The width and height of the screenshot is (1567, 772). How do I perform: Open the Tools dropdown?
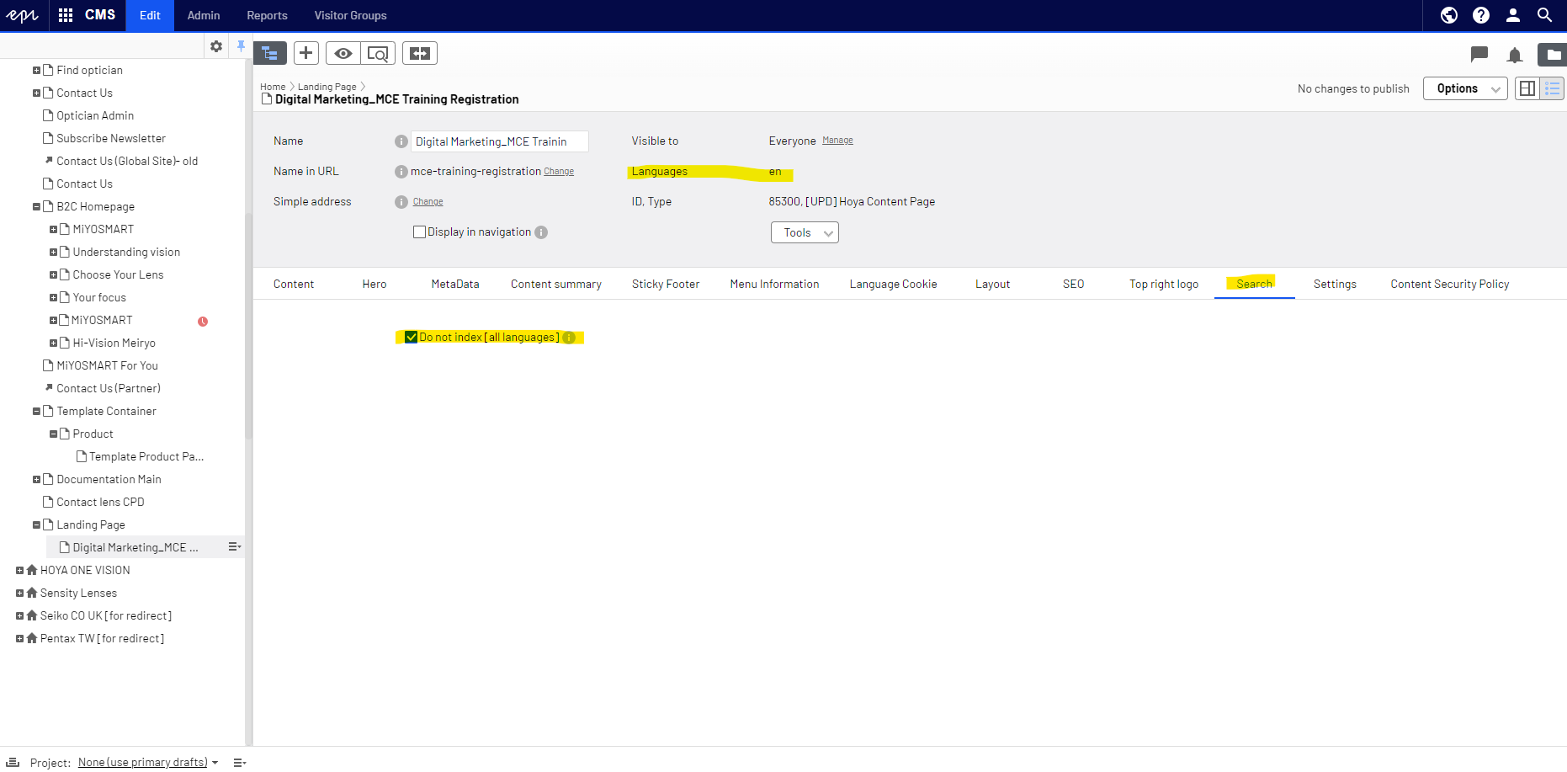coord(805,233)
